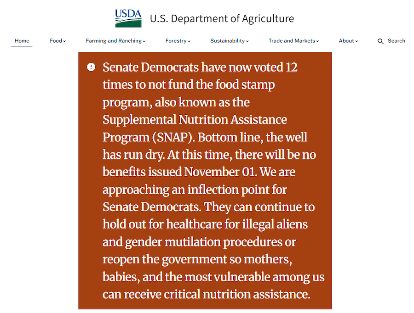Screen dimensions: 414x313
Task: Select the Forestry menu label
Action: click(176, 41)
